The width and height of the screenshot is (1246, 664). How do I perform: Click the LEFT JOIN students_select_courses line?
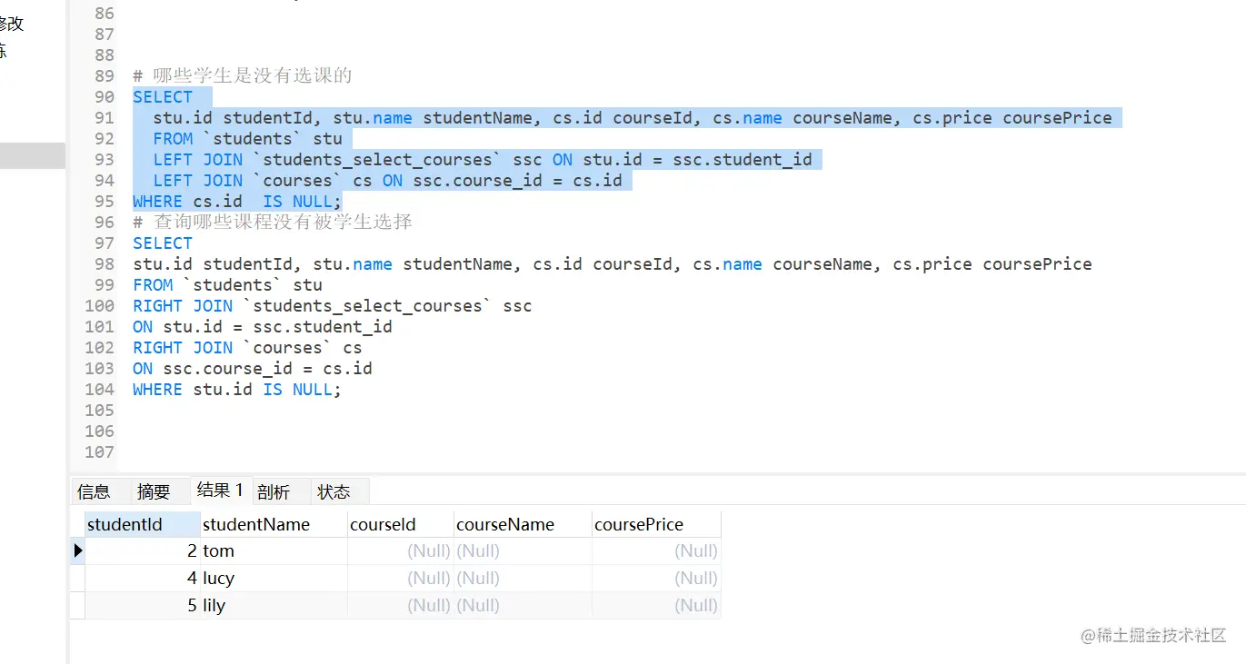pyautogui.click(x=483, y=160)
